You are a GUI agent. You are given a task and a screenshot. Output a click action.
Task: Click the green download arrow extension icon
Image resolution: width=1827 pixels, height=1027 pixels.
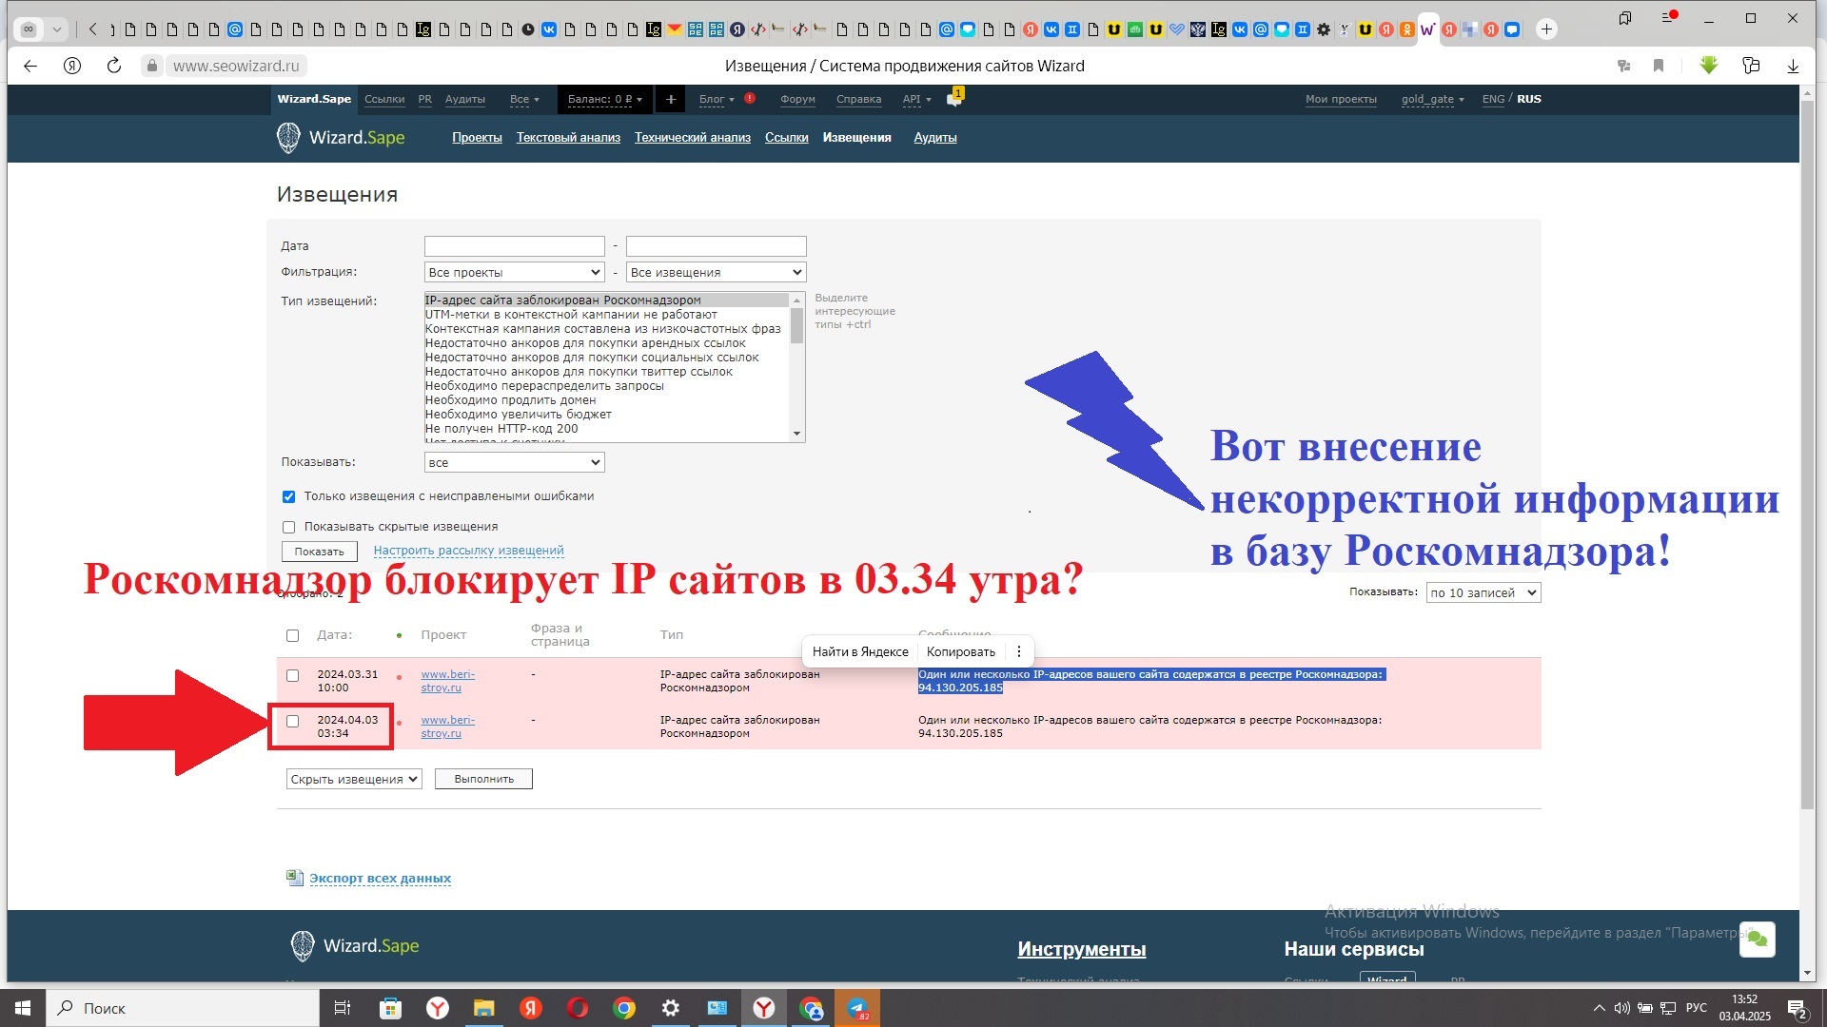[x=1709, y=66]
